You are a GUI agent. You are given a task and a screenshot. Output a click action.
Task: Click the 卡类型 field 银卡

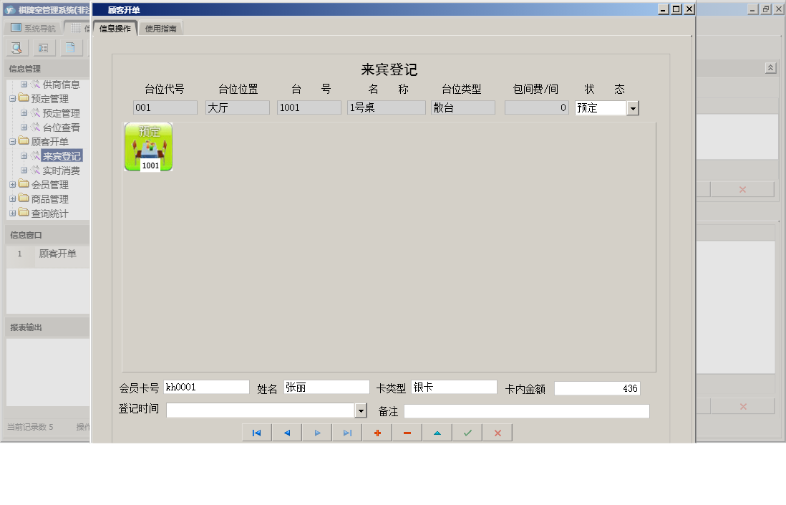tap(454, 387)
